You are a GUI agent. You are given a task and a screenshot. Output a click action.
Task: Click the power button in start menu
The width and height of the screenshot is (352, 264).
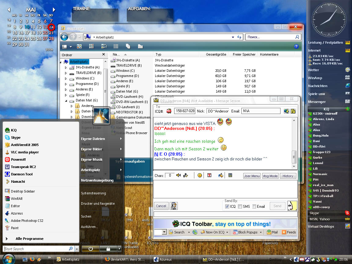(91, 249)
